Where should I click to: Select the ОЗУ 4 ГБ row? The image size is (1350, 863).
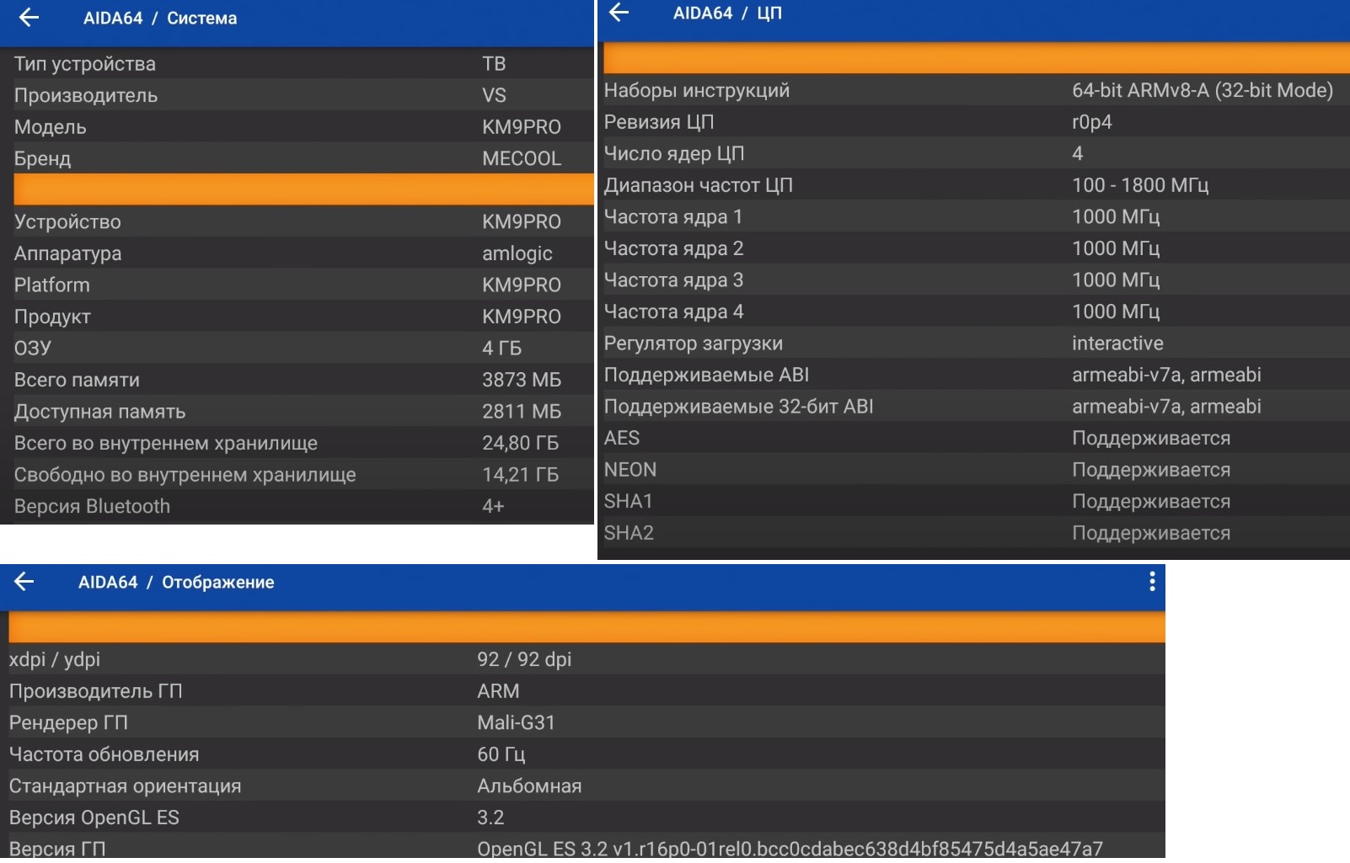(297, 348)
